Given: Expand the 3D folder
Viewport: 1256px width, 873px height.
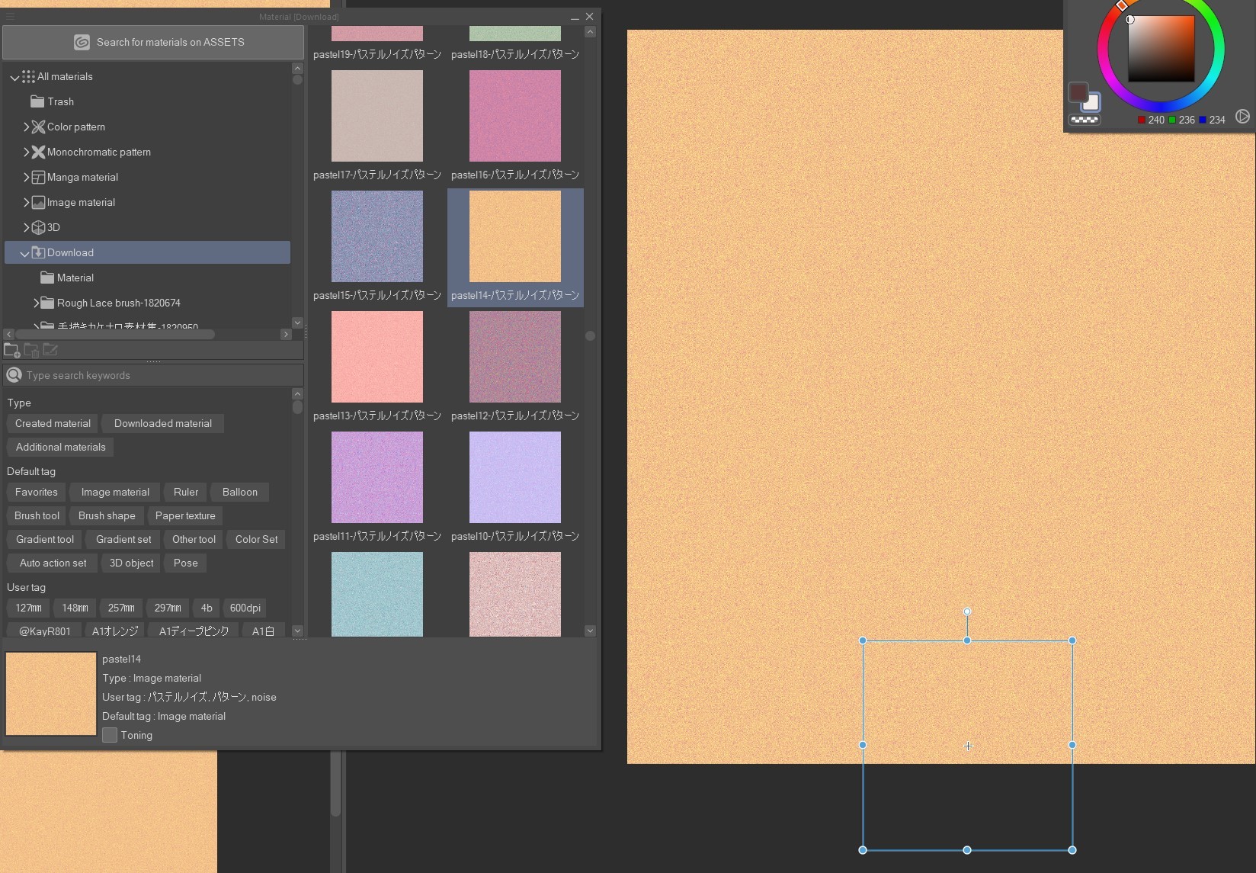Looking at the screenshot, I should [x=26, y=227].
